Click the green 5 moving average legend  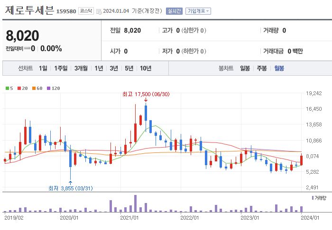point(9,88)
